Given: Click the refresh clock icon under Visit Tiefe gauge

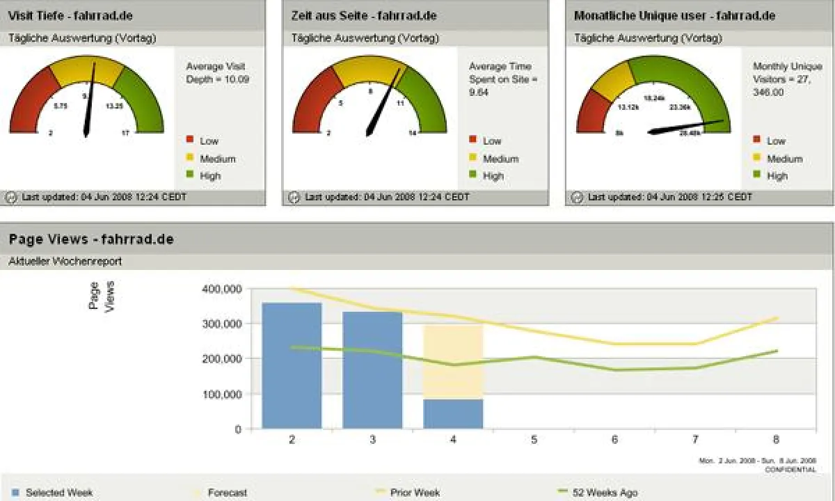Looking at the screenshot, I should pos(13,197).
